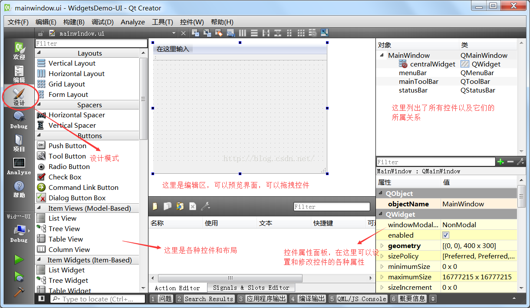530x308 pixels.
Task: Switch to the 欢迎 (Welcome) mode
Action: click(x=19, y=50)
